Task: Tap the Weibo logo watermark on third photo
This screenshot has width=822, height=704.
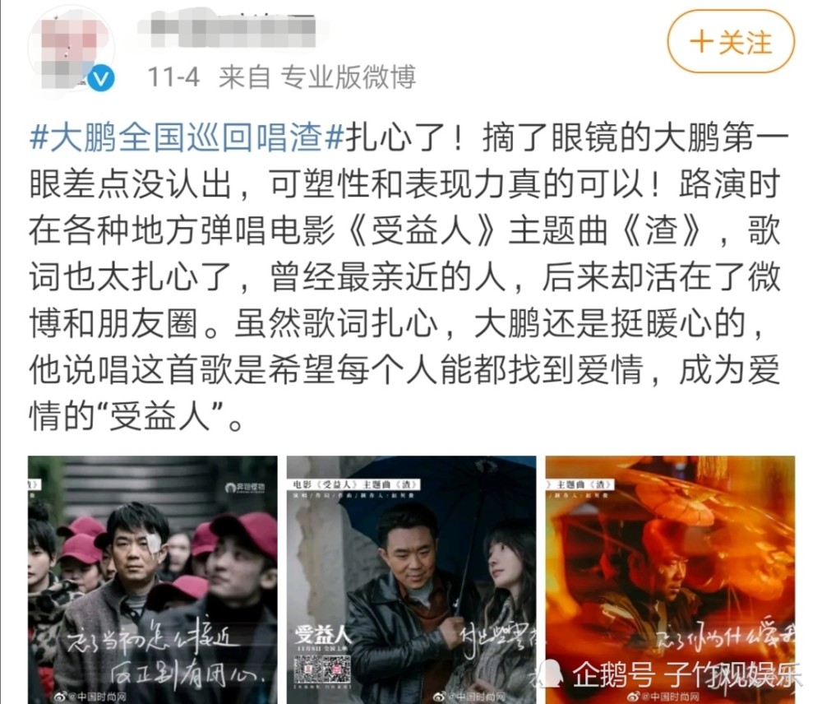Action: tap(634, 697)
